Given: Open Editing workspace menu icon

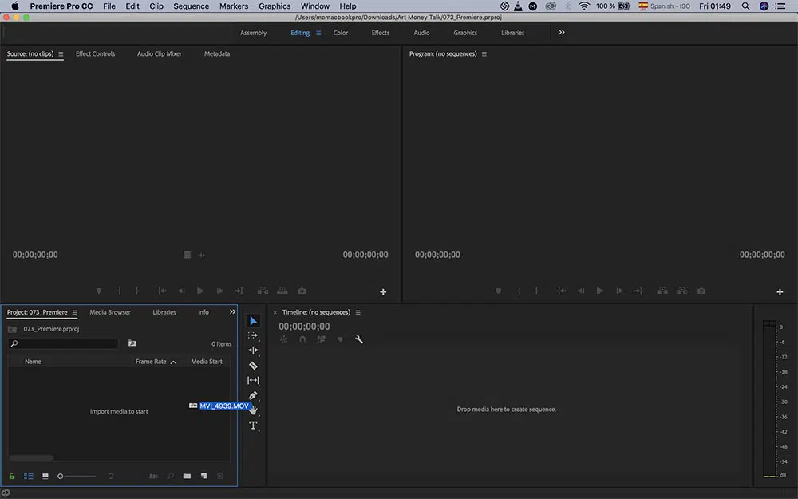Looking at the screenshot, I should (x=318, y=33).
